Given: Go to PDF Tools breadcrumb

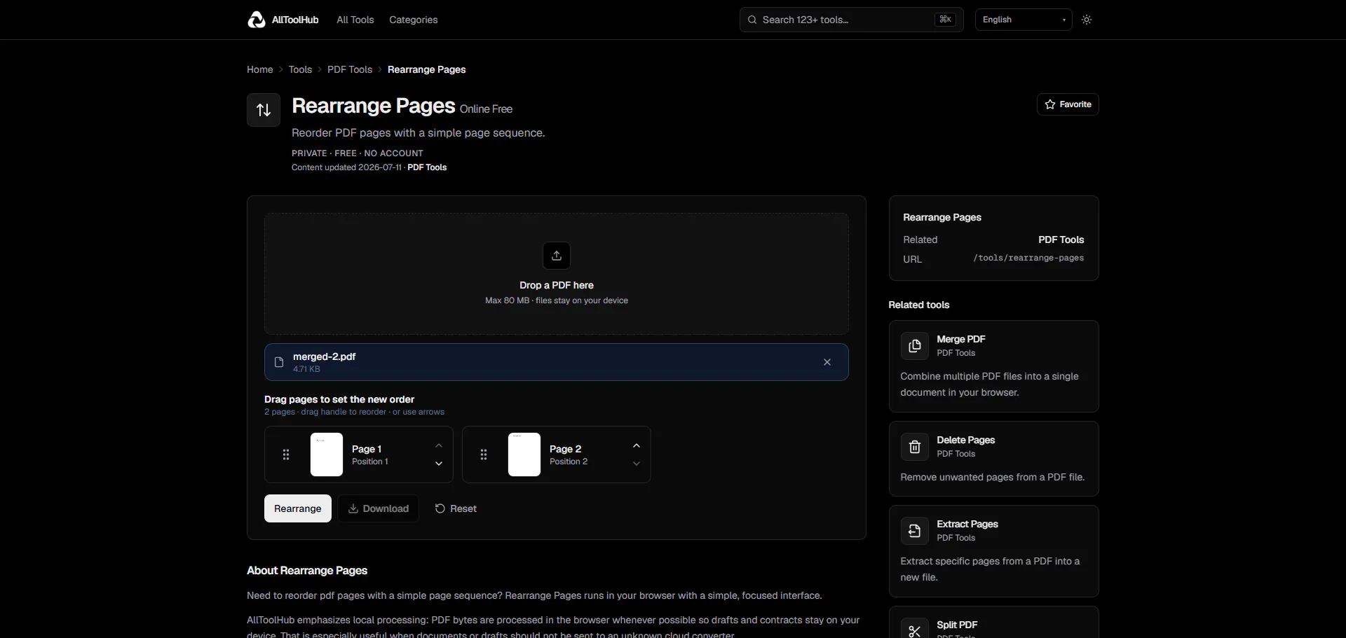Looking at the screenshot, I should [350, 69].
